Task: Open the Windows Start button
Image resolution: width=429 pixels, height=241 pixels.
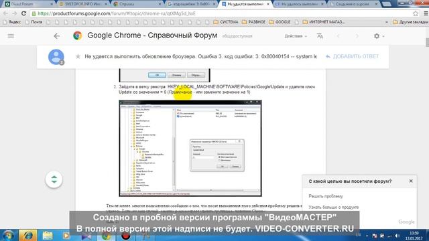Action: coord(8,235)
